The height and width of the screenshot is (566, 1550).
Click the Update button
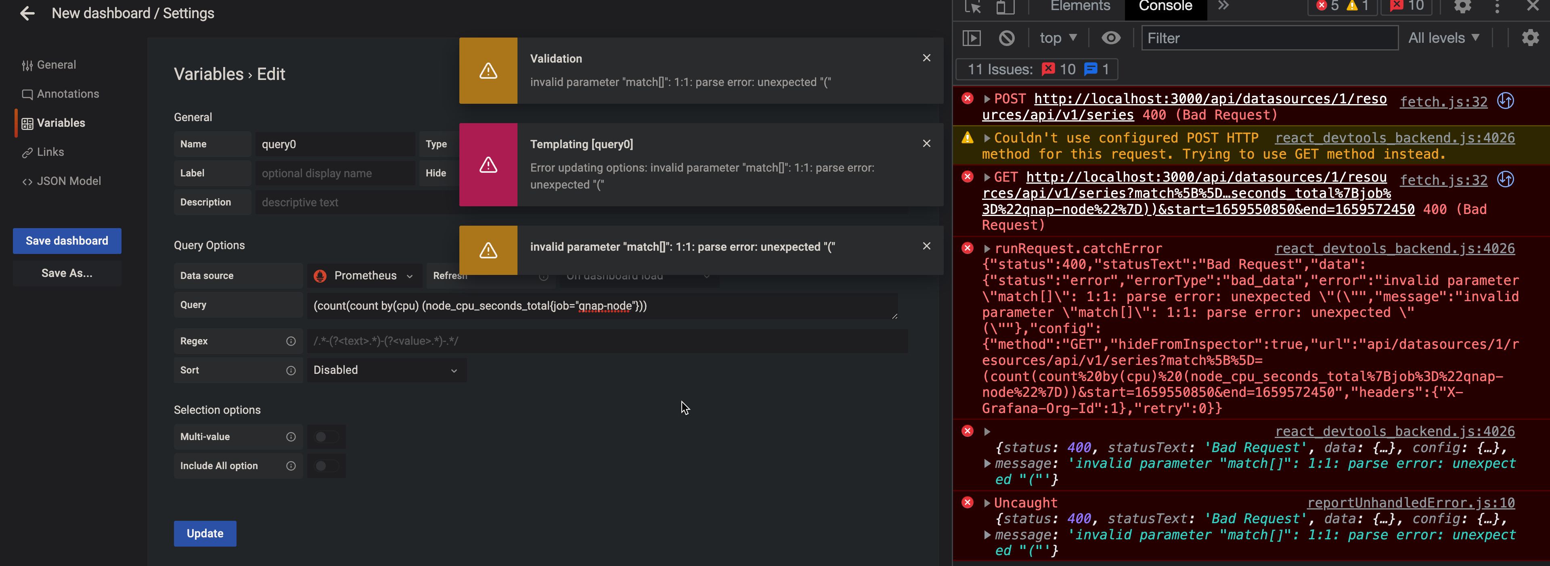[205, 534]
